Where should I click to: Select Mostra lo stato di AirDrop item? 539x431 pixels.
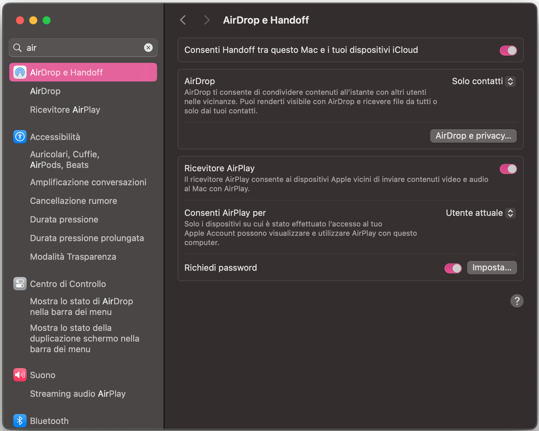[x=82, y=306]
